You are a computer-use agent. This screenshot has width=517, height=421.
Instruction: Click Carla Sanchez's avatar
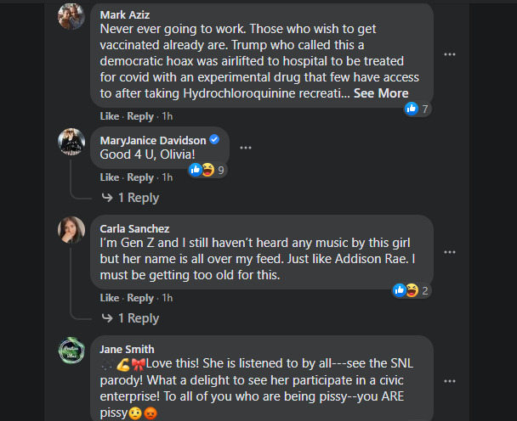tap(71, 229)
